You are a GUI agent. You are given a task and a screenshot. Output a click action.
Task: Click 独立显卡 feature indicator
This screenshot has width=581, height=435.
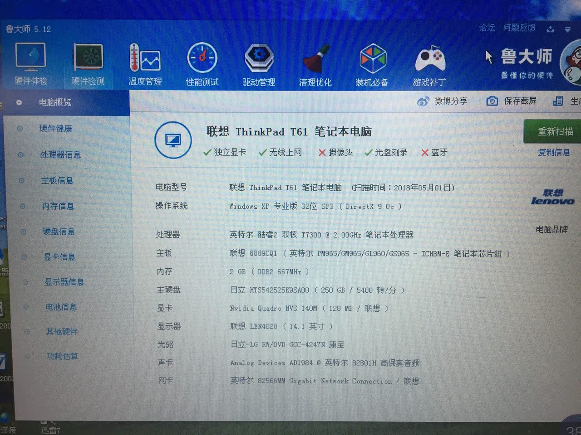(x=225, y=152)
